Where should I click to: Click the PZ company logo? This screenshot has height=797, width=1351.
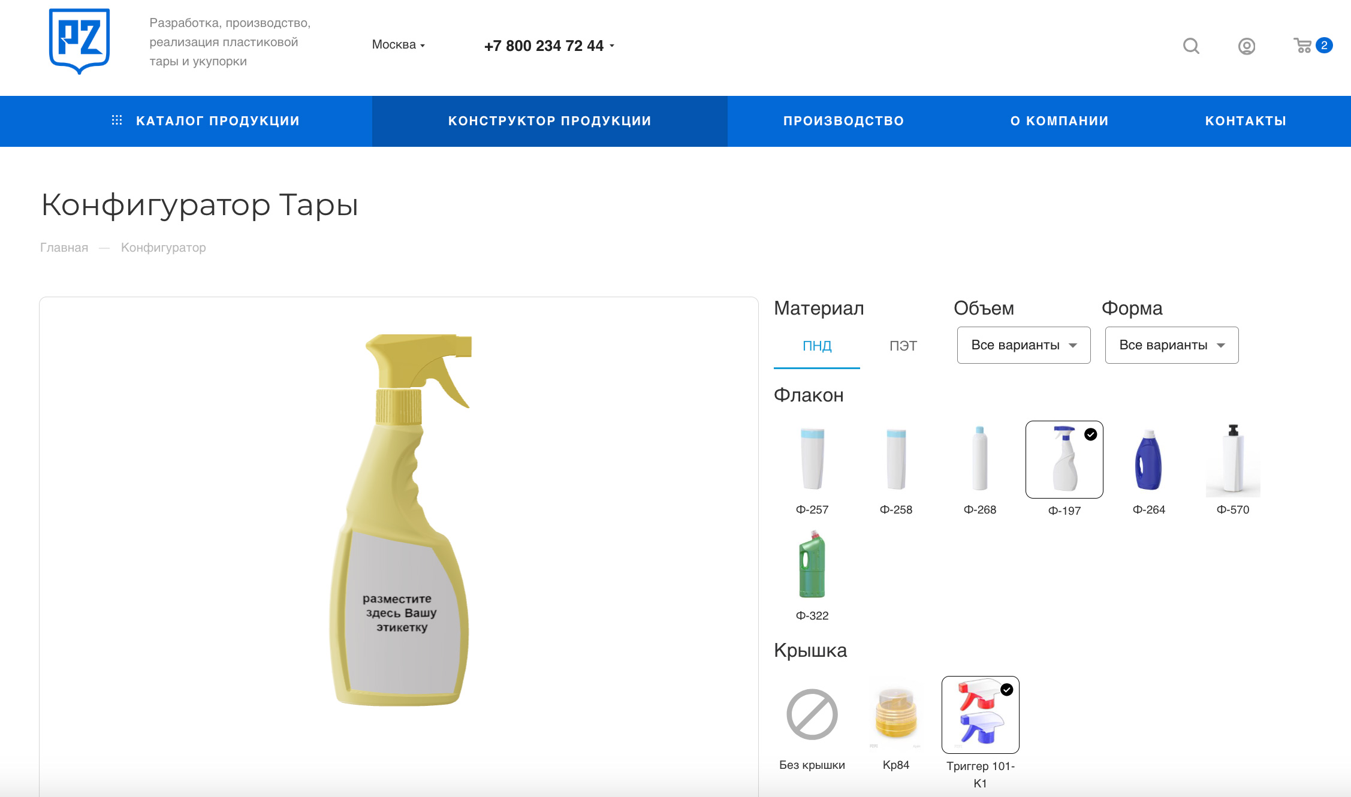[x=79, y=41]
